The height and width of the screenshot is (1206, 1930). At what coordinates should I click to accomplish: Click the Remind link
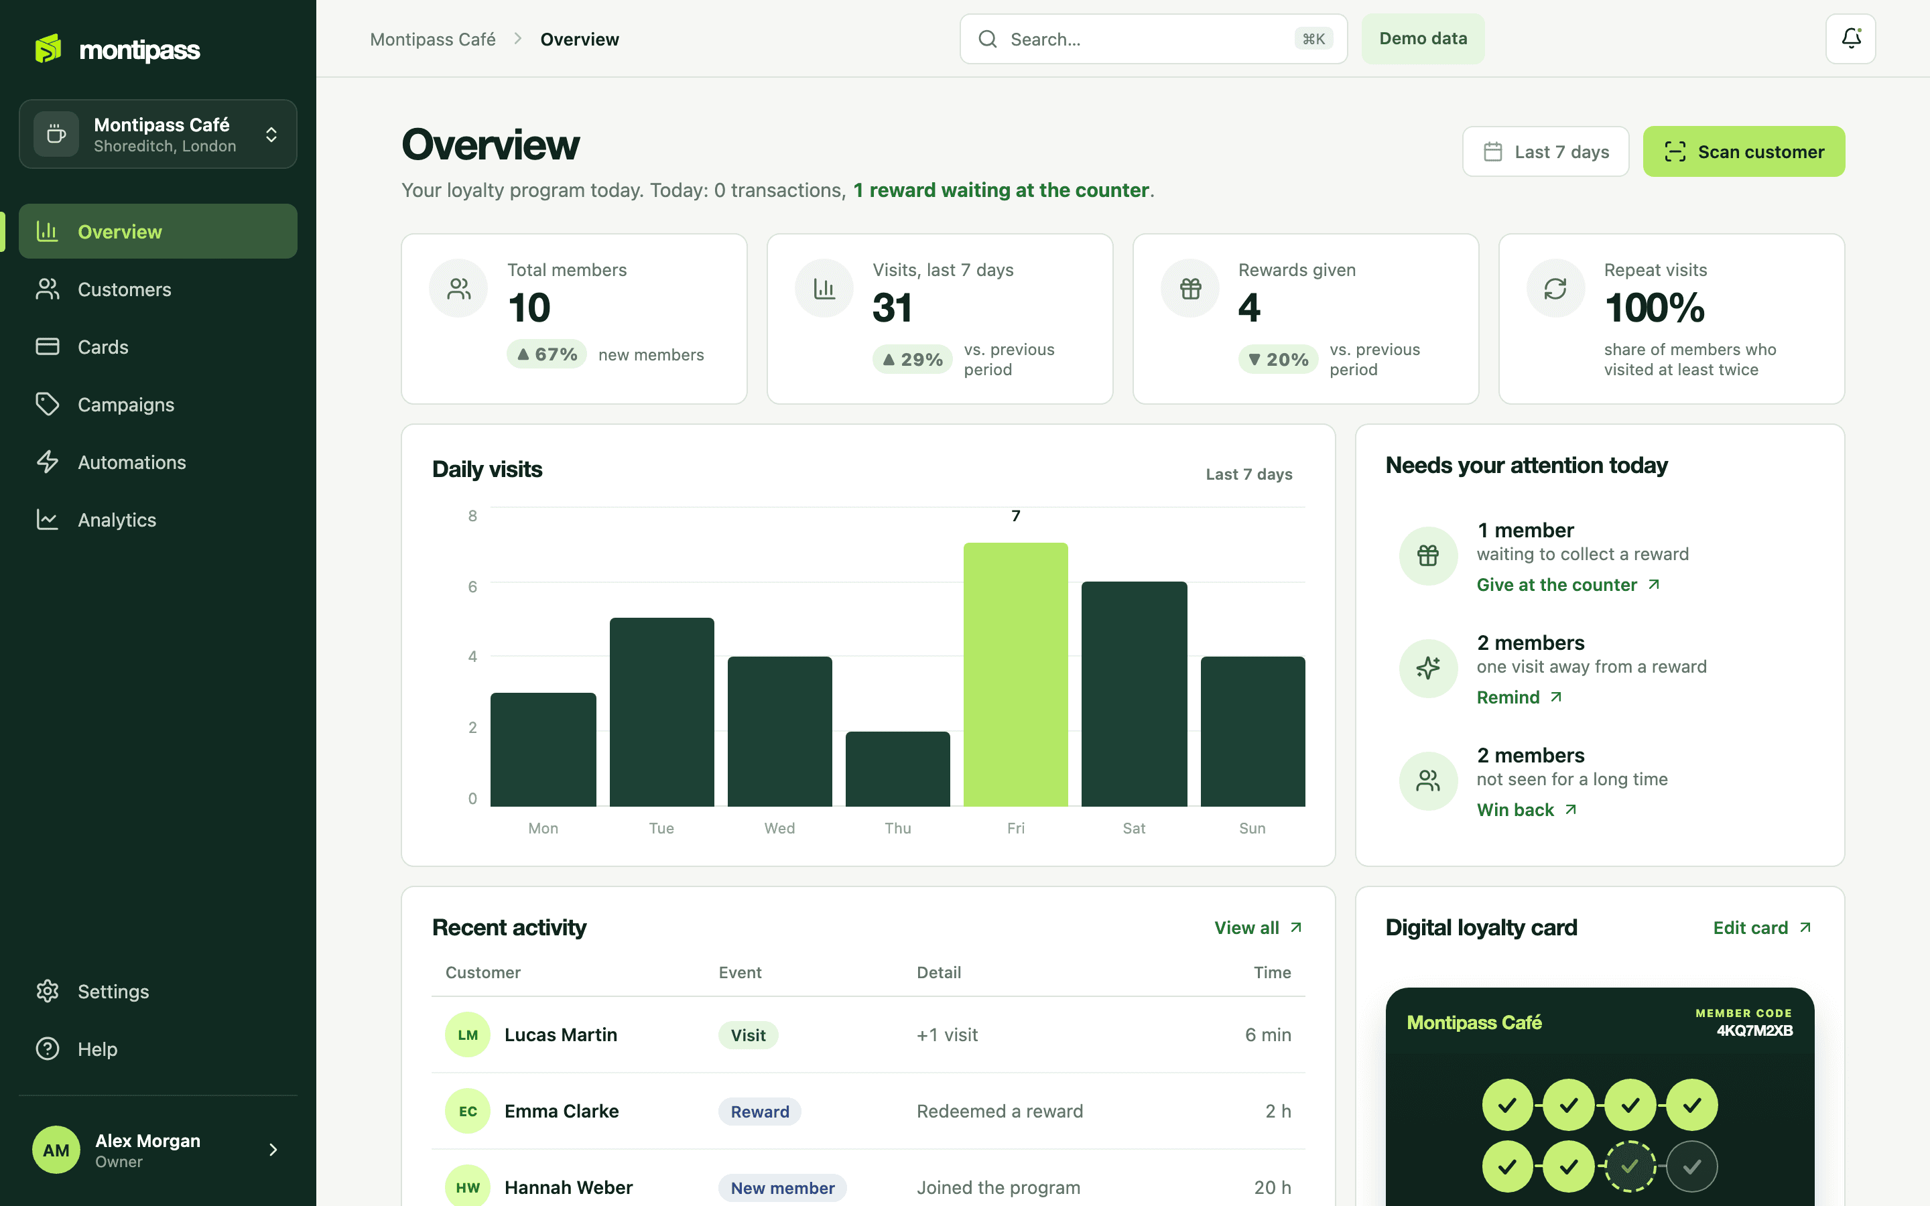[1519, 697]
